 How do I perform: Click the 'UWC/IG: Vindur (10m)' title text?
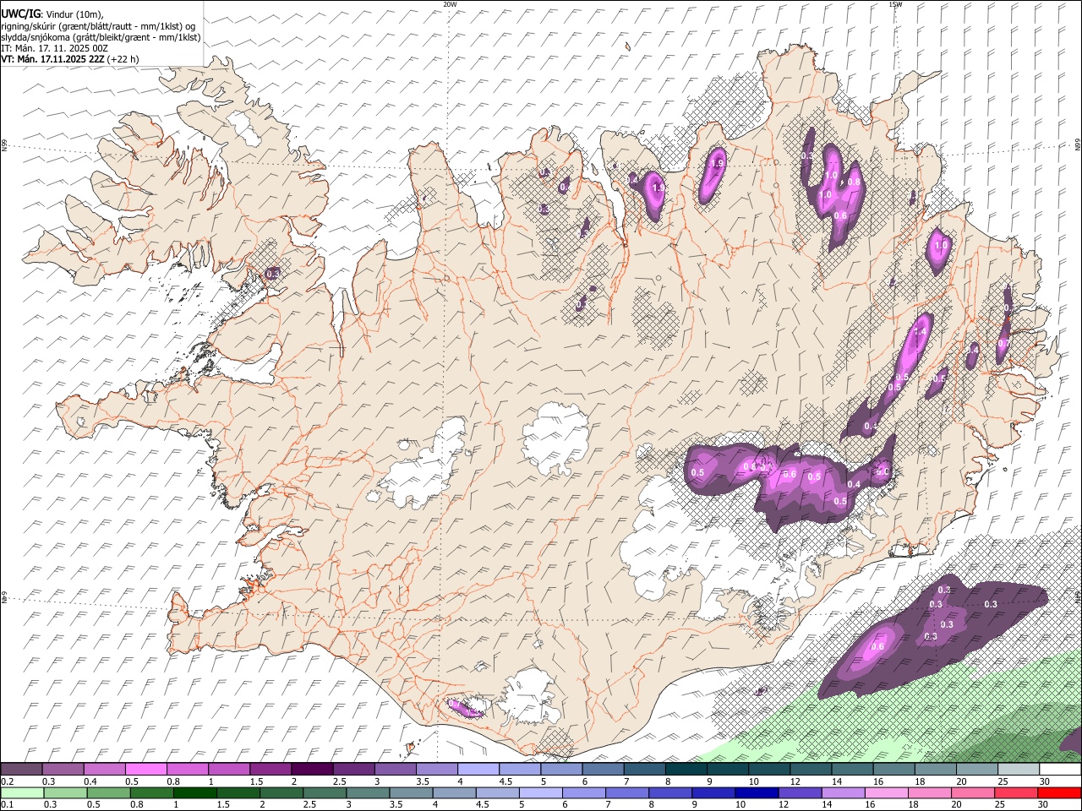(x=52, y=14)
